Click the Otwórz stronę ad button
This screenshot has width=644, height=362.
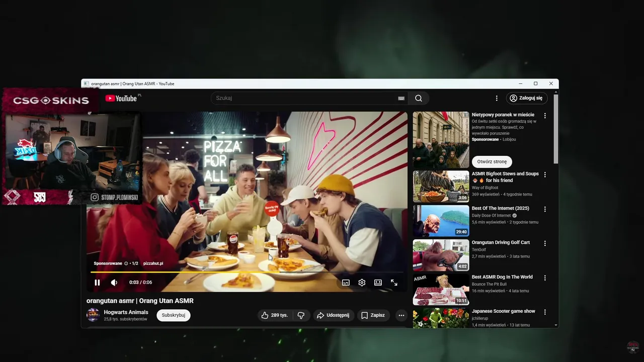pyautogui.click(x=492, y=162)
